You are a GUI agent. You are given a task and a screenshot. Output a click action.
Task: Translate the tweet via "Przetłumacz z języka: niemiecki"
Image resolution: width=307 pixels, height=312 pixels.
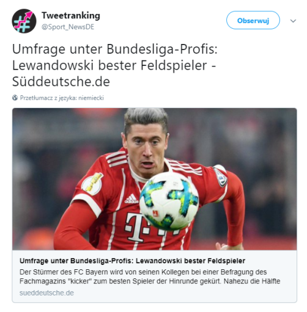62,98
